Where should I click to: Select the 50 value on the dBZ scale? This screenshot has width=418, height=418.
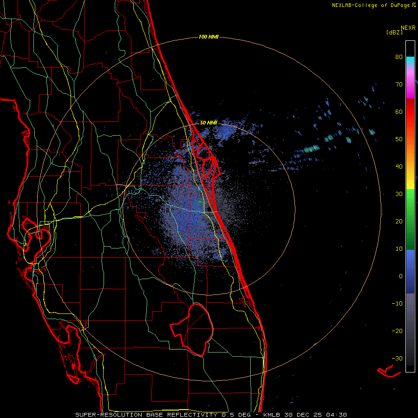coord(399,139)
